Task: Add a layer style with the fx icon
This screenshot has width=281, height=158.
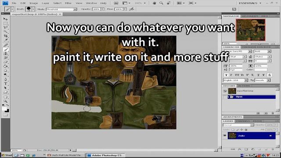Action: 240,149
